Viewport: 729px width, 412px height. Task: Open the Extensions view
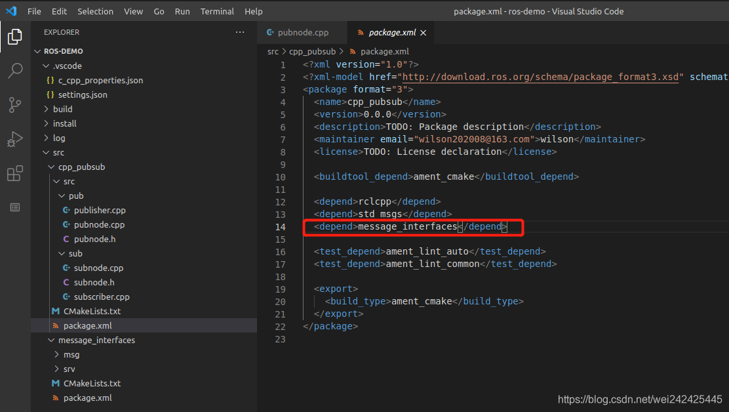15,173
